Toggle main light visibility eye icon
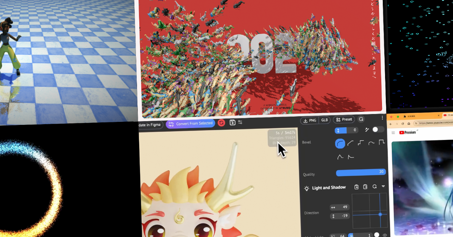This screenshot has width=453, height=237. (385, 235)
